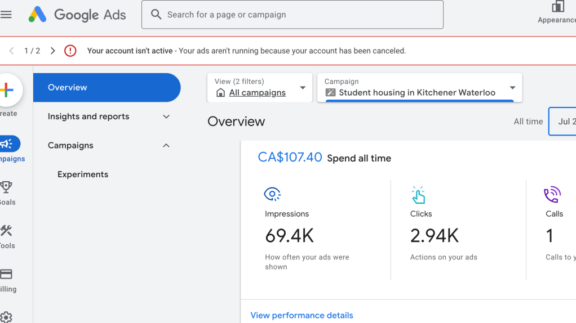Click the Google Ads logo
This screenshot has height=323, width=576.
77,15
